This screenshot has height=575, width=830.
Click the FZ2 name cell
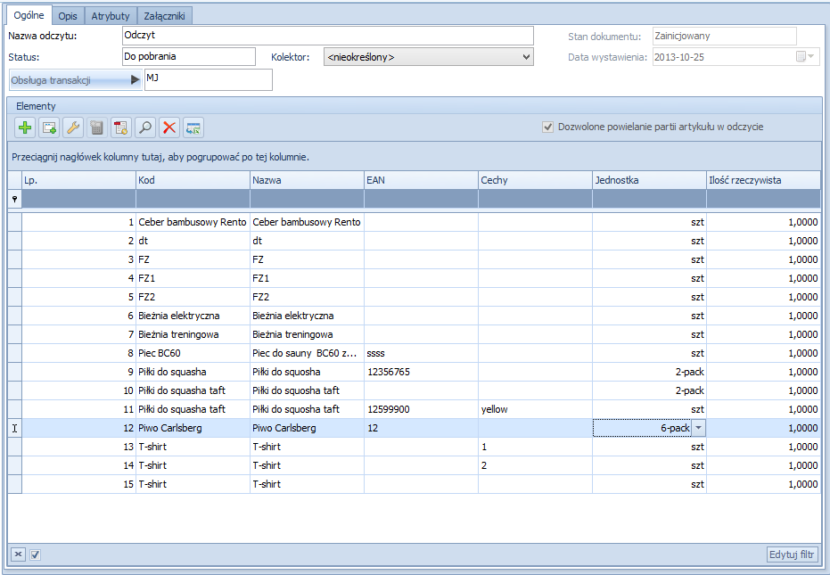tap(307, 297)
